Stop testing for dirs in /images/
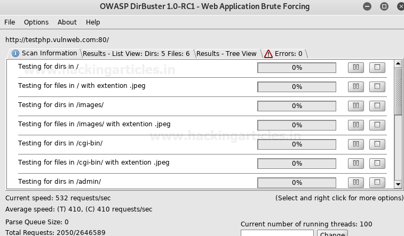 tap(377, 106)
